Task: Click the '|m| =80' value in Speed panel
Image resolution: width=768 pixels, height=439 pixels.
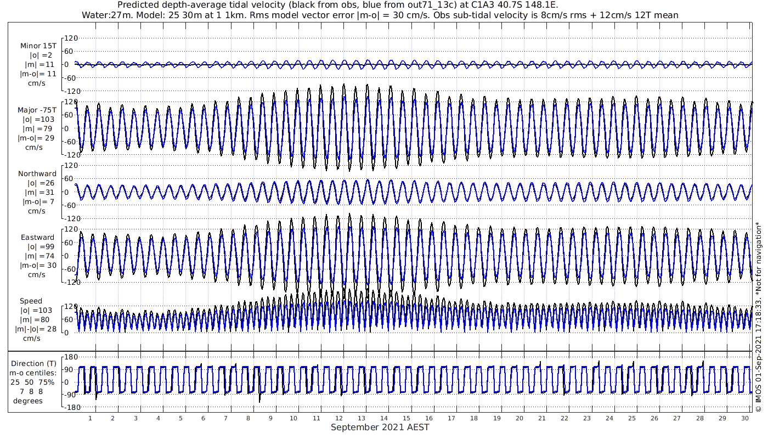Action: (35, 320)
